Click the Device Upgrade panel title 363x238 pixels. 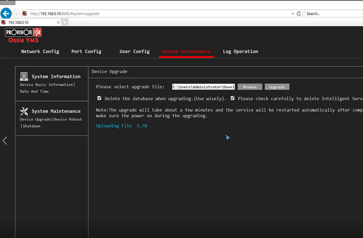pos(109,71)
